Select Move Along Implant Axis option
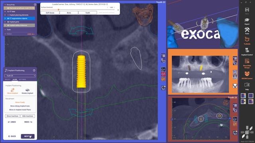255x143 pixels. [x=20, y=106]
